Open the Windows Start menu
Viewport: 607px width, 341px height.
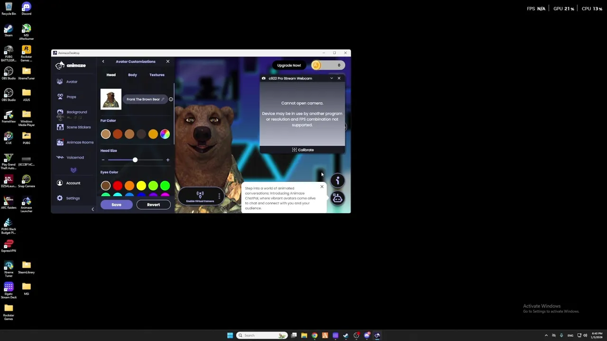pos(230,335)
